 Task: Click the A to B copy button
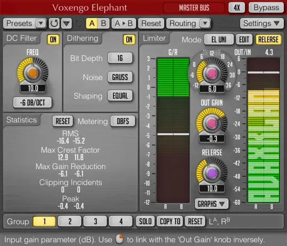click(x=124, y=23)
